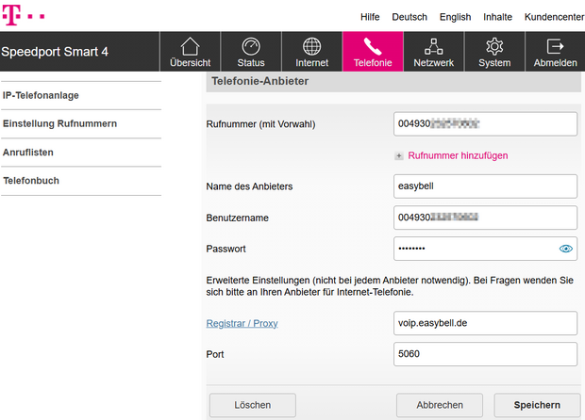Show password with the eye icon
This screenshot has height=420, width=585.
tap(566, 249)
